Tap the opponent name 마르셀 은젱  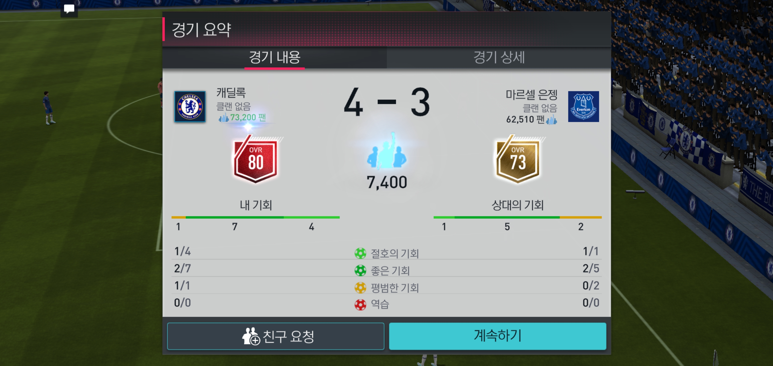pos(531,95)
